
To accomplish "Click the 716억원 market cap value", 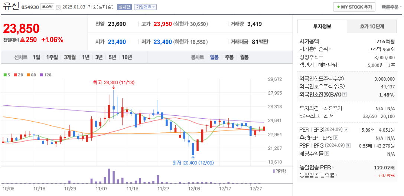I will pyautogui.click(x=385, y=41).
